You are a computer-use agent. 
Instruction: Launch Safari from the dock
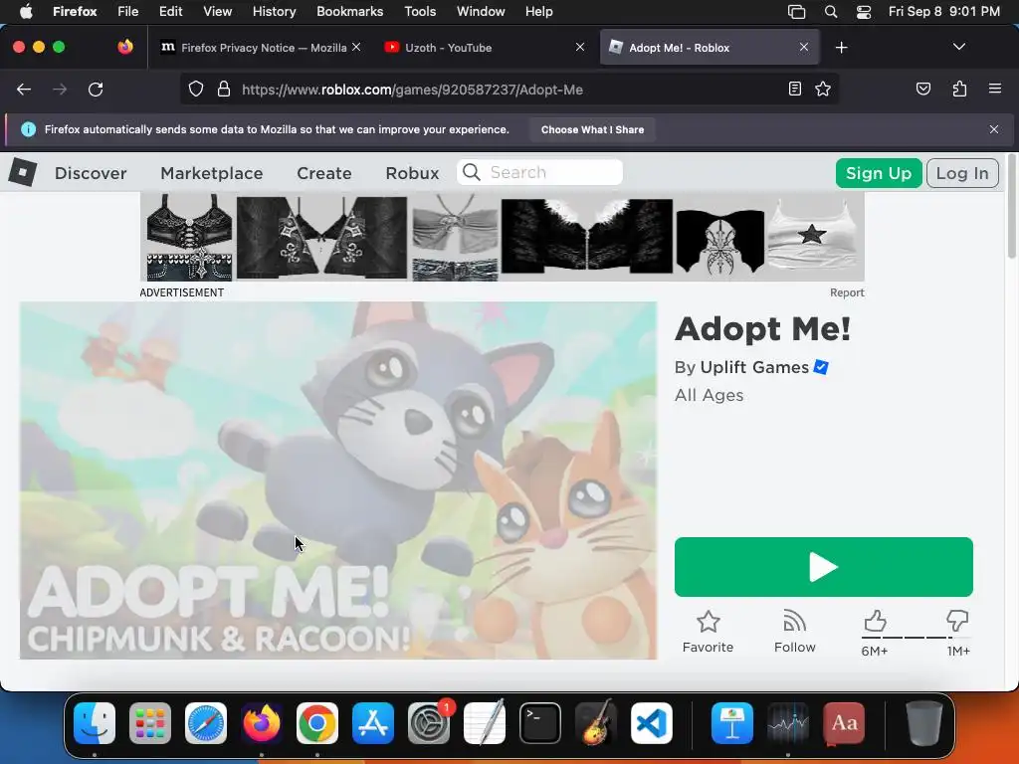[x=206, y=722]
